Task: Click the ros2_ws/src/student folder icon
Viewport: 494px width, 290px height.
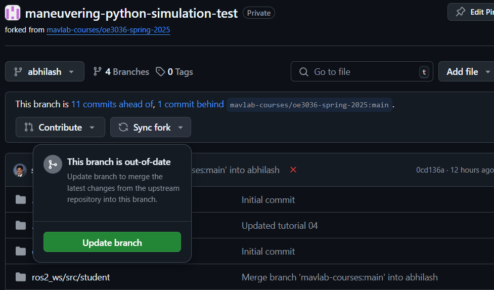Action: pyautogui.click(x=21, y=277)
